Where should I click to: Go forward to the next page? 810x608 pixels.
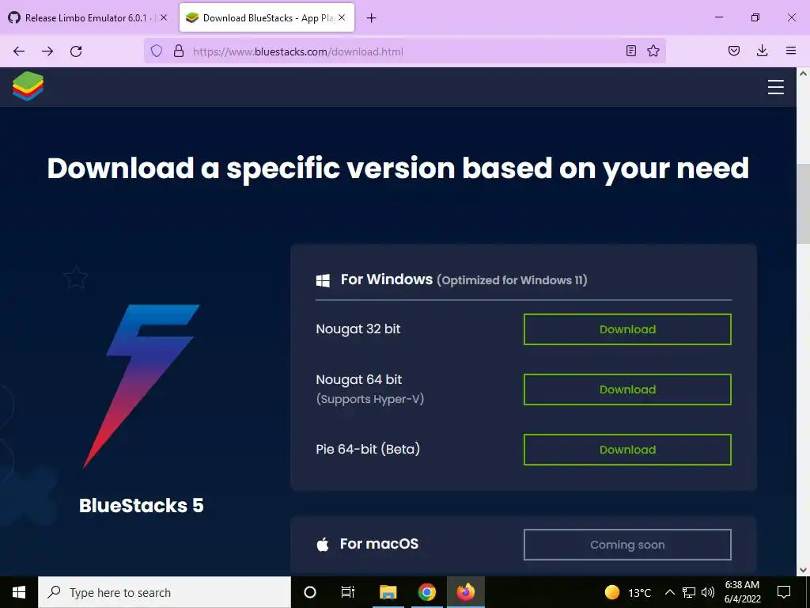coord(47,51)
